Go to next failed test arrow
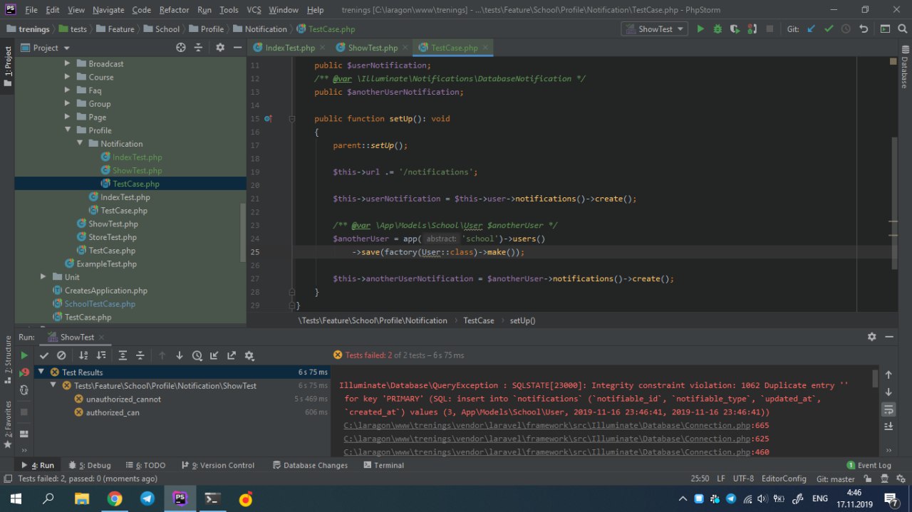The width and height of the screenshot is (912, 512). click(179, 355)
